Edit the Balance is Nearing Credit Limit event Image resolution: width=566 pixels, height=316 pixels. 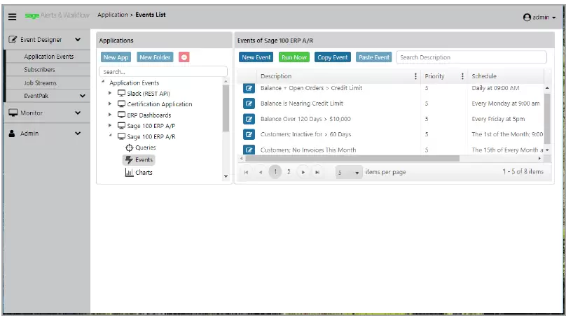click(x=249, y=103)
